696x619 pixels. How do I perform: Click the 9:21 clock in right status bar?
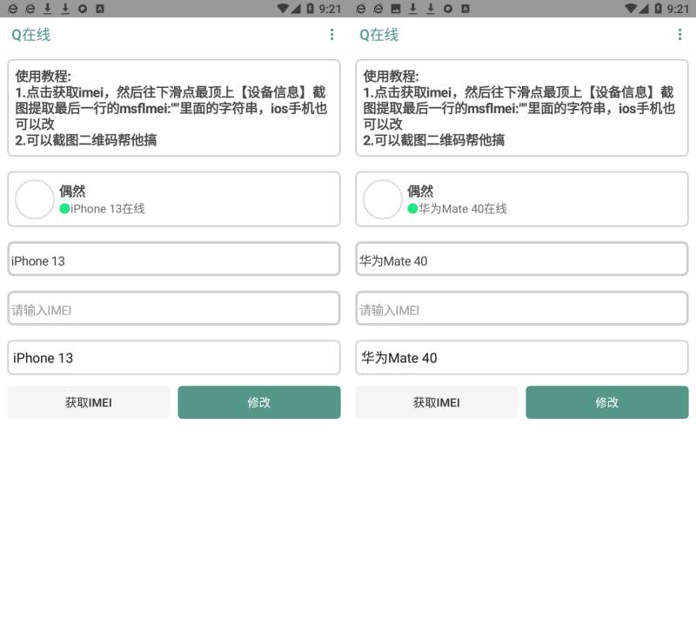click(678, 9)
